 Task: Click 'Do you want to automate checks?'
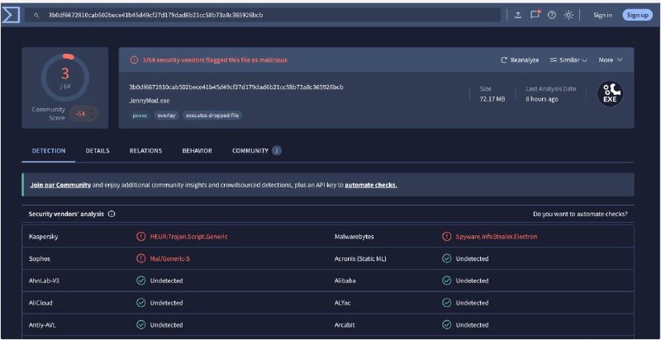pos(580,214)
